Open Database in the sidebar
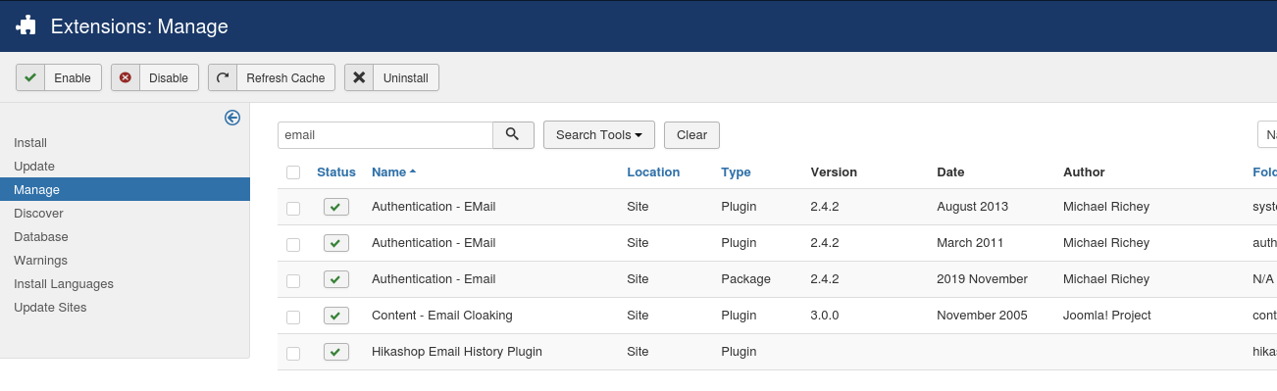 point(41,236)
